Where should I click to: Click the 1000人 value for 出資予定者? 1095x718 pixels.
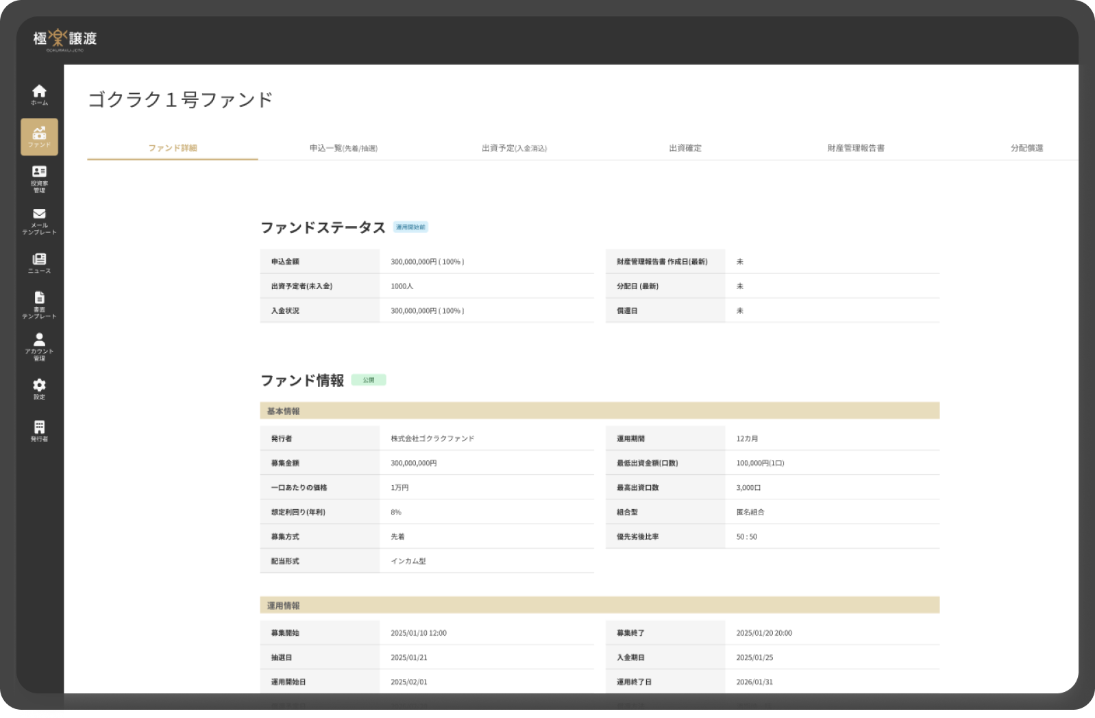click(402, 286)
